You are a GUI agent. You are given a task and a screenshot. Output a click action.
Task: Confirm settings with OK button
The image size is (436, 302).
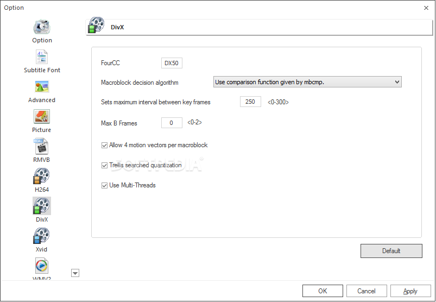pos(323,291)
